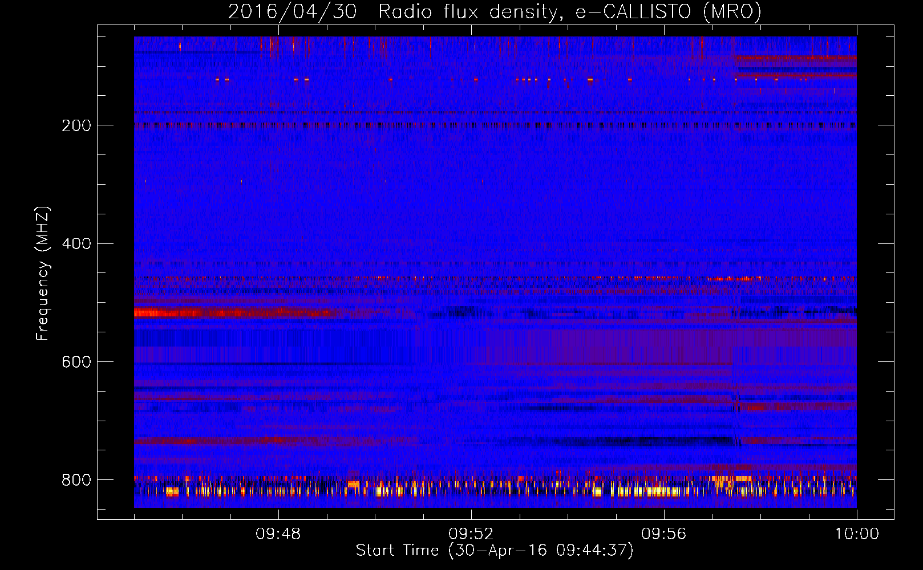
Task: Click the 600 frequency tick label
Action: point(76,363)
